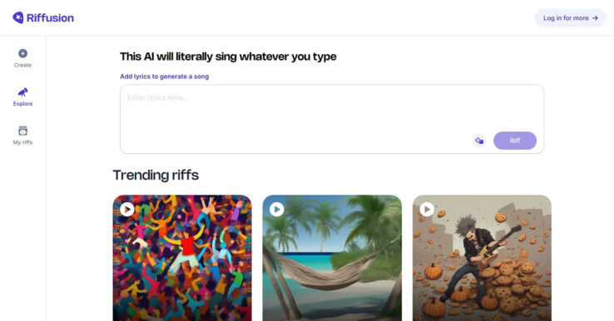This screenshot has height=321, width=614.
Task: Open the palm tree hammock thumbnail
Action: 332,258
